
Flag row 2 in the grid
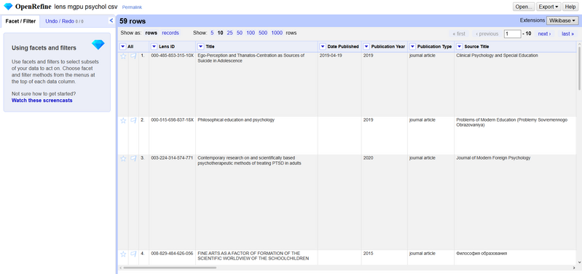tap(133, 121)
